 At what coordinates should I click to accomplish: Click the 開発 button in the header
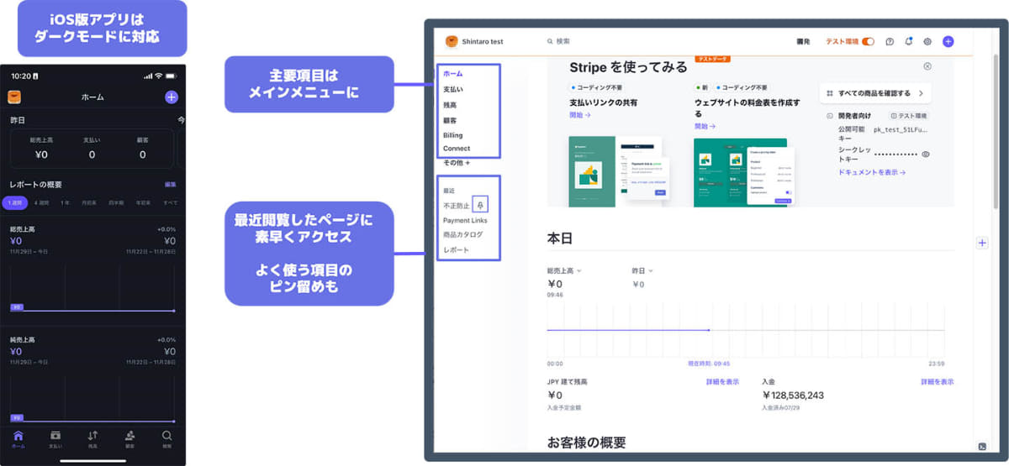click(803, 41)
